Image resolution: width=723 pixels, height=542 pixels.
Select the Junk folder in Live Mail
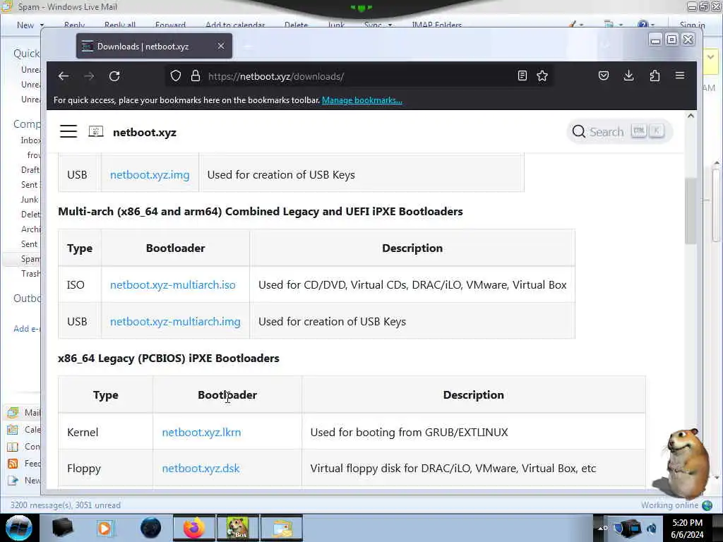point(30,200)
